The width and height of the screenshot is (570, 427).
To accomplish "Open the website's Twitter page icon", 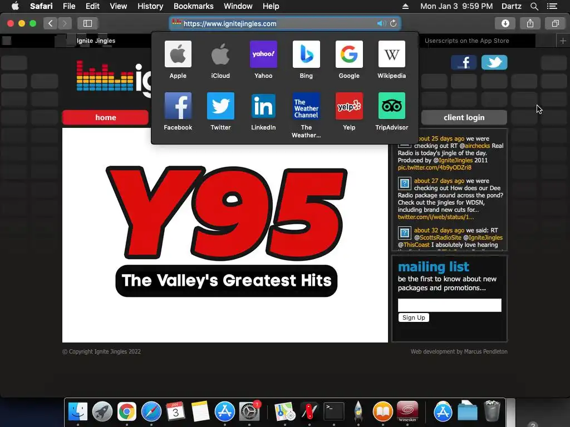I will 494,62.
